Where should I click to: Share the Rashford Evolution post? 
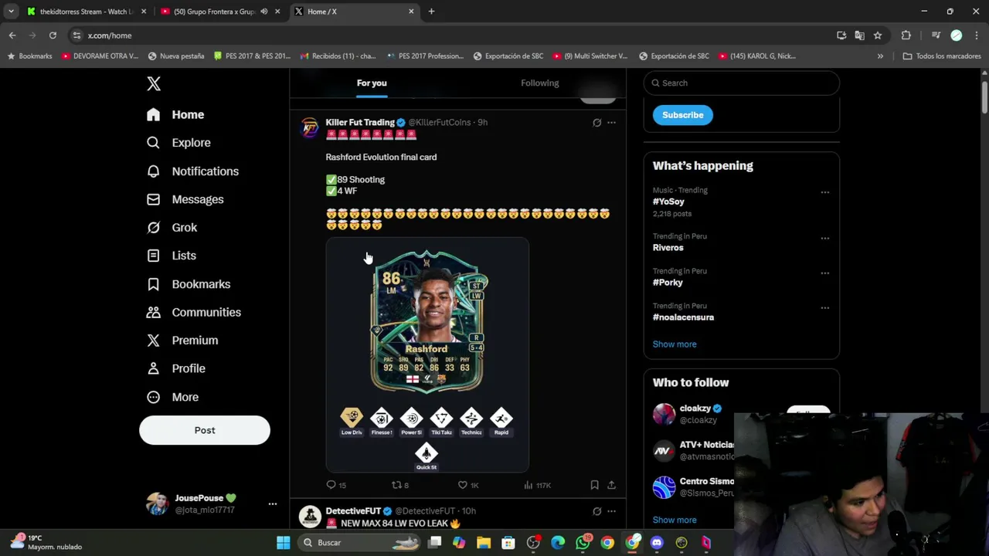(x=611, y=485)
